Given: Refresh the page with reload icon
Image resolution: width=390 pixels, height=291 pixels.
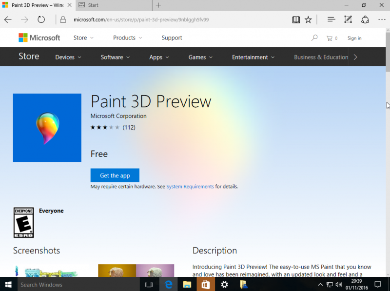Looking at the screenshot, I should click(41, 19).
